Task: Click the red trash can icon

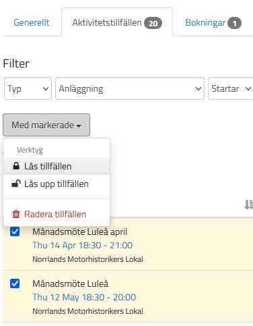Action: (x=16, y=214)
